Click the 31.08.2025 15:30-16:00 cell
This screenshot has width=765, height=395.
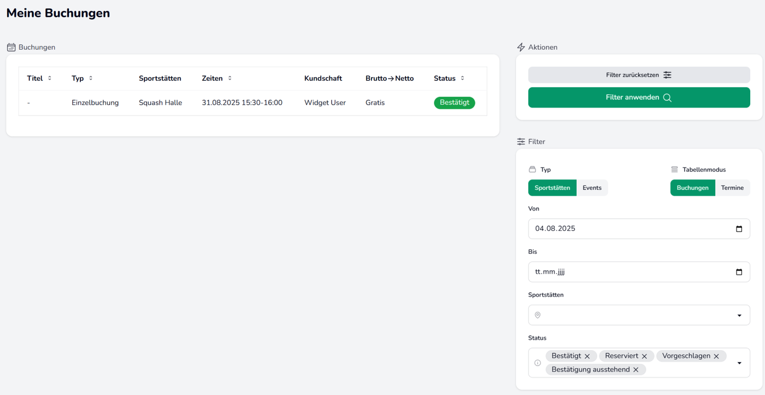tap(242, 103)
